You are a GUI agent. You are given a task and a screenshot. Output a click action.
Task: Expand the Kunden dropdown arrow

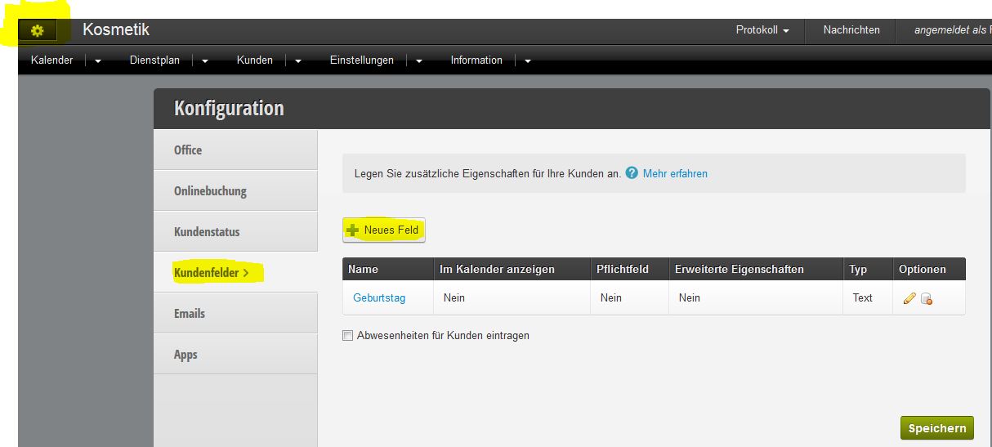click(x=298, y=60)
